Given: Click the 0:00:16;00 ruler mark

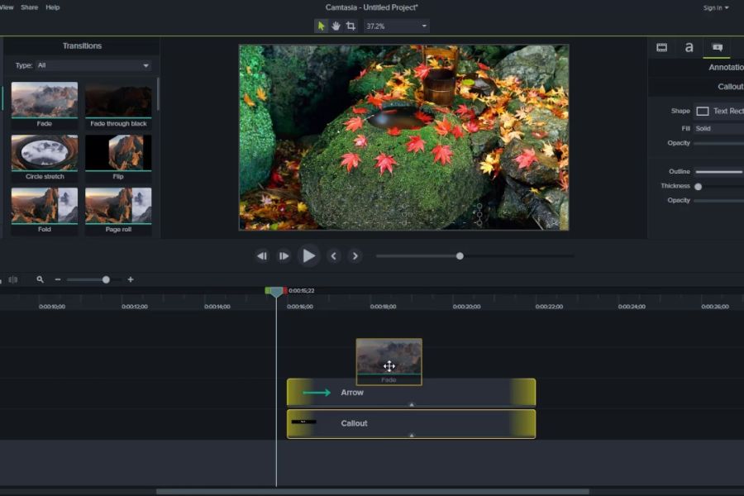Looking at the screenshot, I should tap(300, 307).
